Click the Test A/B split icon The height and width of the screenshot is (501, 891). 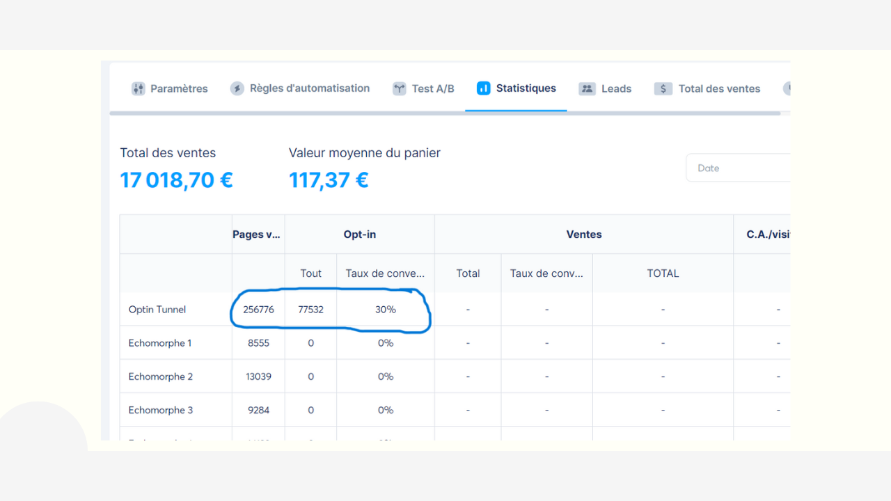pyautogui.click(x=399, y=88)
